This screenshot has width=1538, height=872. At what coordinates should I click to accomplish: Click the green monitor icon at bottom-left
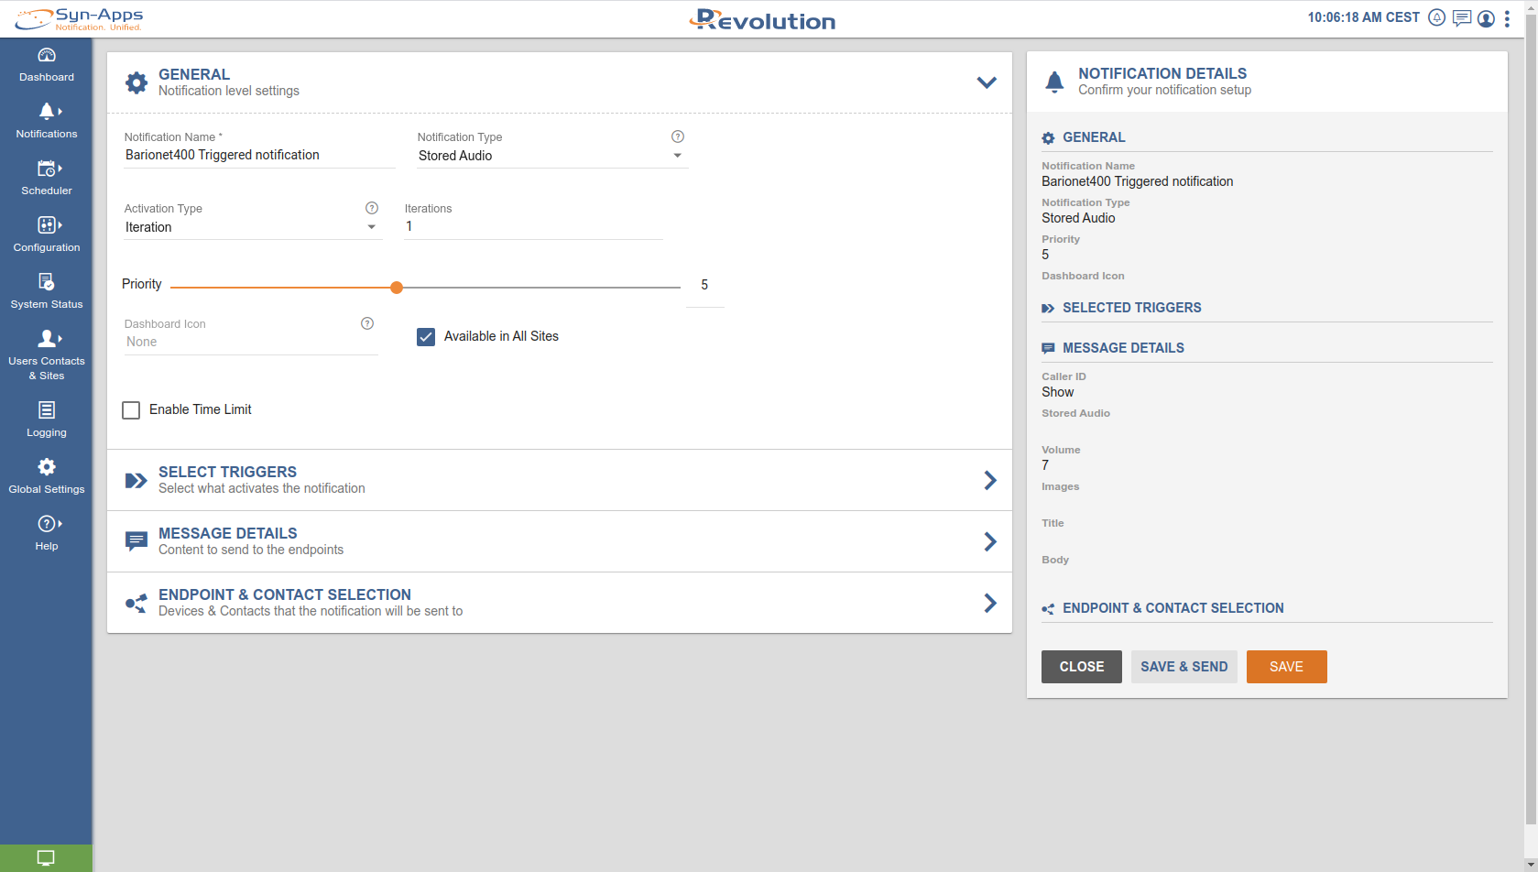point(46,858)
